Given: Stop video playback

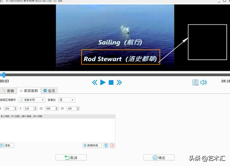Looking at the screenshot, I should 111,82.
